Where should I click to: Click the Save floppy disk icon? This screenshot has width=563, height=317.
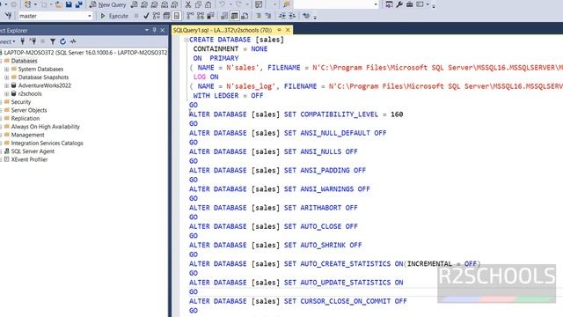pyautogui.click(x=69, y=4)
